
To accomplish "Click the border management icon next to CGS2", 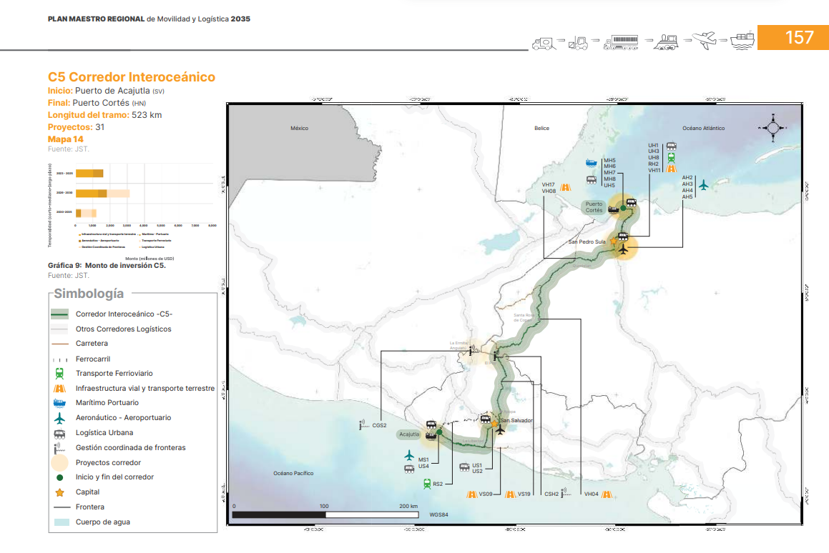I will click(363, 426).
